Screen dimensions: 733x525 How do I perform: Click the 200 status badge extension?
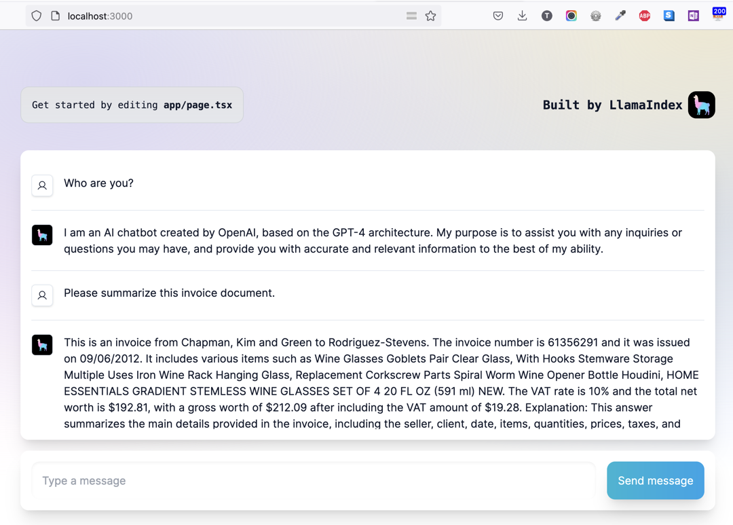[x=719, y=14]
